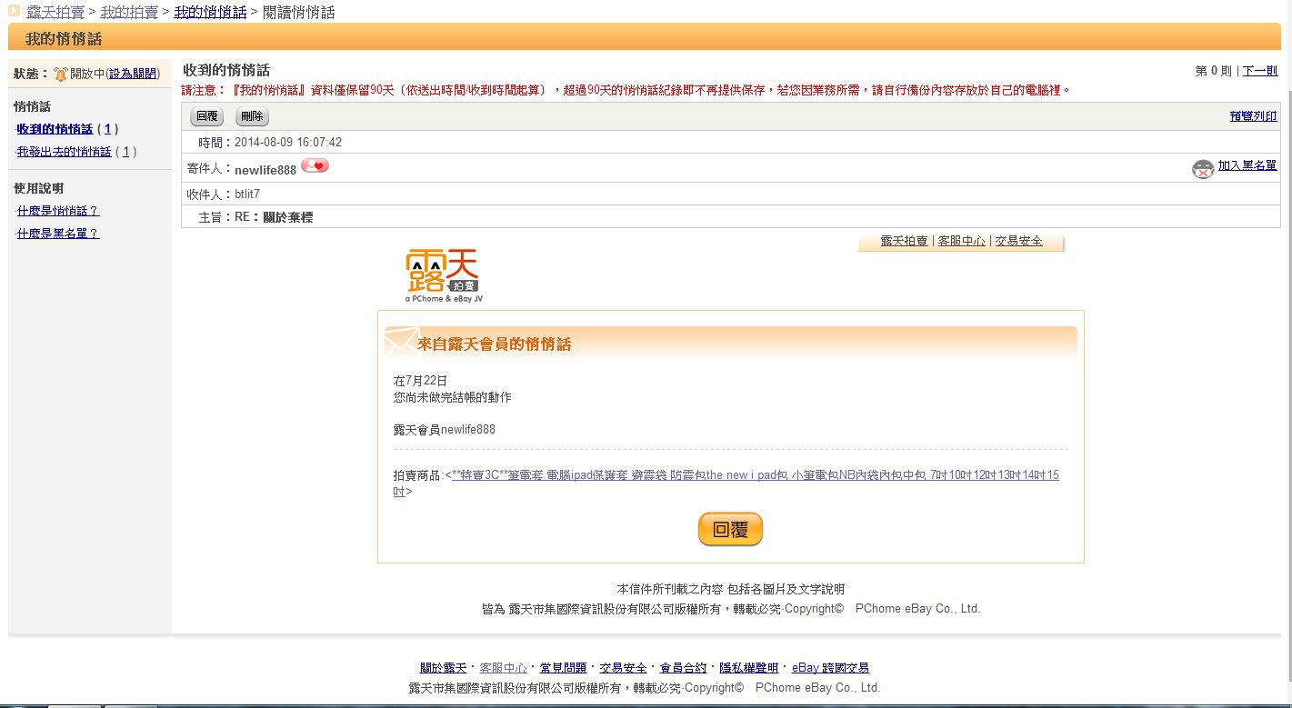Click the subject RE：關於棄標

point(274,218)
